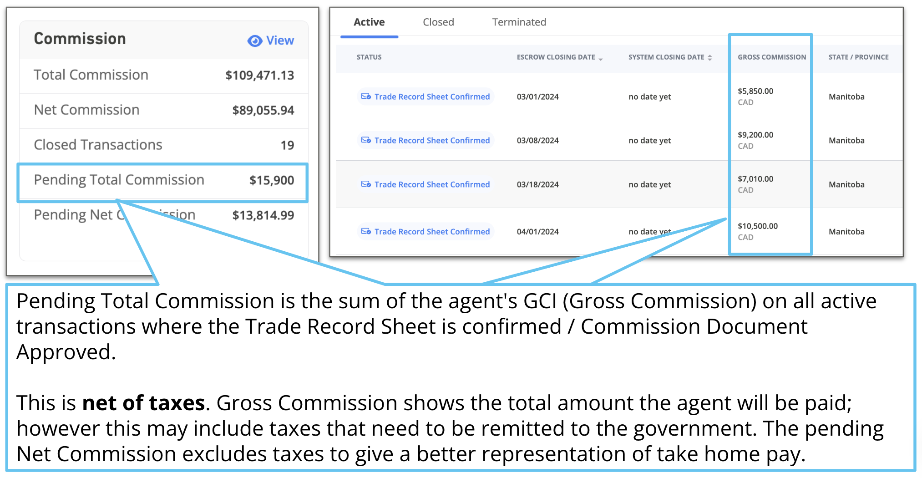The height and width of the screenshot is (478, 922).
Task: Click Trade Record Sheet Confirmed on the 04/01/2024 transaction
Action: [431, 231]
